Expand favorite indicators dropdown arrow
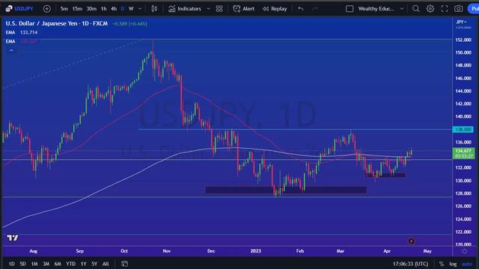 point(208,9)
